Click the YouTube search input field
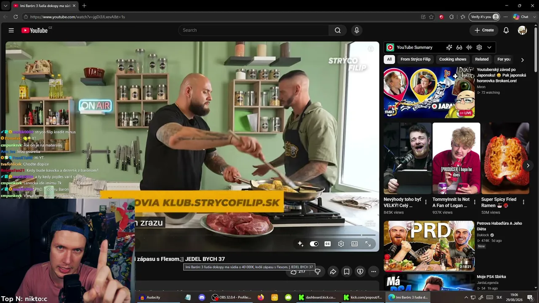The image size is (539, 303). point(254,30)
